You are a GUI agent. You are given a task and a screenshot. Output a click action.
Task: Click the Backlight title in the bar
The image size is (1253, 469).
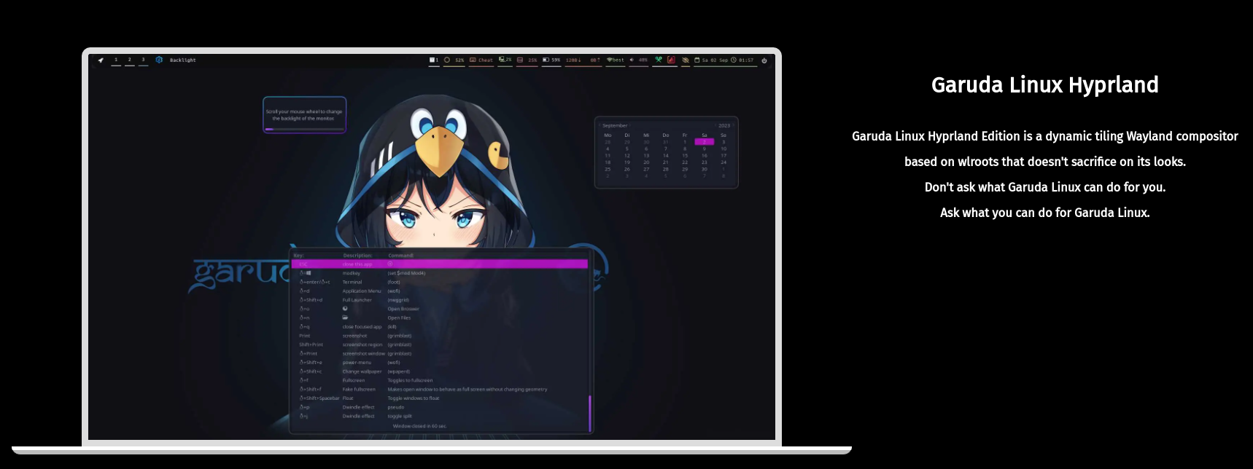(x=182, y=60)
